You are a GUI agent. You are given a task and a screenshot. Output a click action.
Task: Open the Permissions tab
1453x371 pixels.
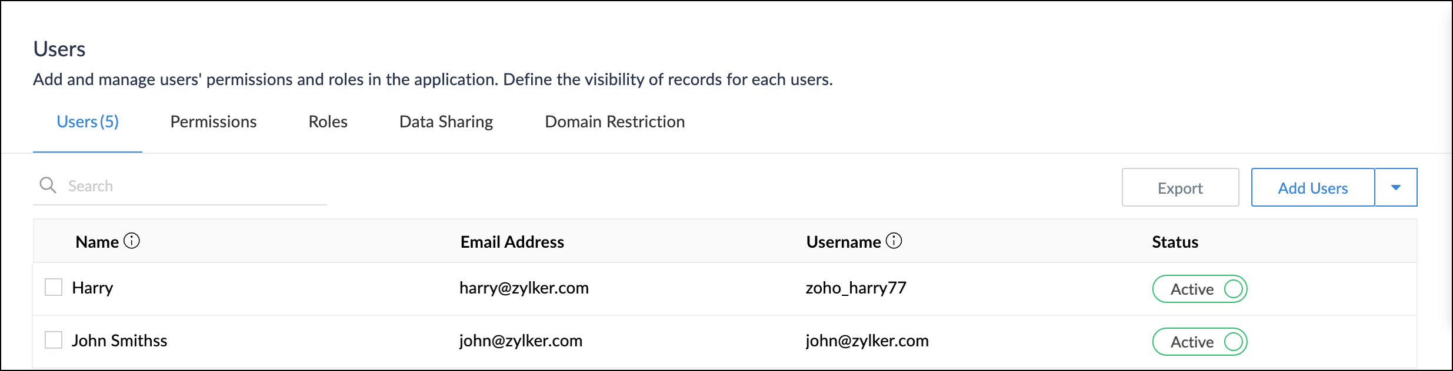tap(214, 122)
